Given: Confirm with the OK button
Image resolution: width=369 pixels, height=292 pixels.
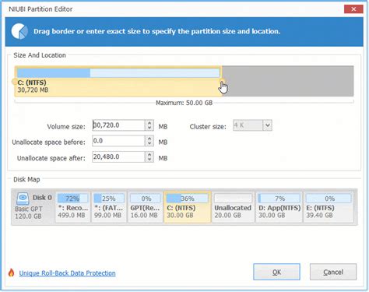Looking at the screenshot, I should [x=276, y=272].
